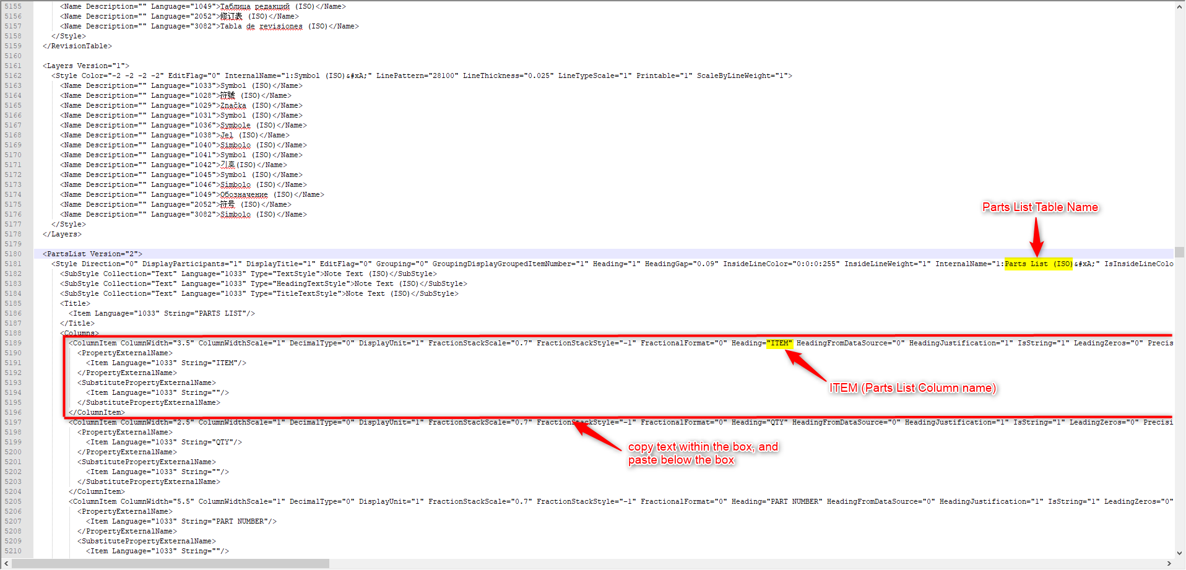Place cursor on <Layers Version="1"> tag
1186x570 pixels.
[86, 66]
